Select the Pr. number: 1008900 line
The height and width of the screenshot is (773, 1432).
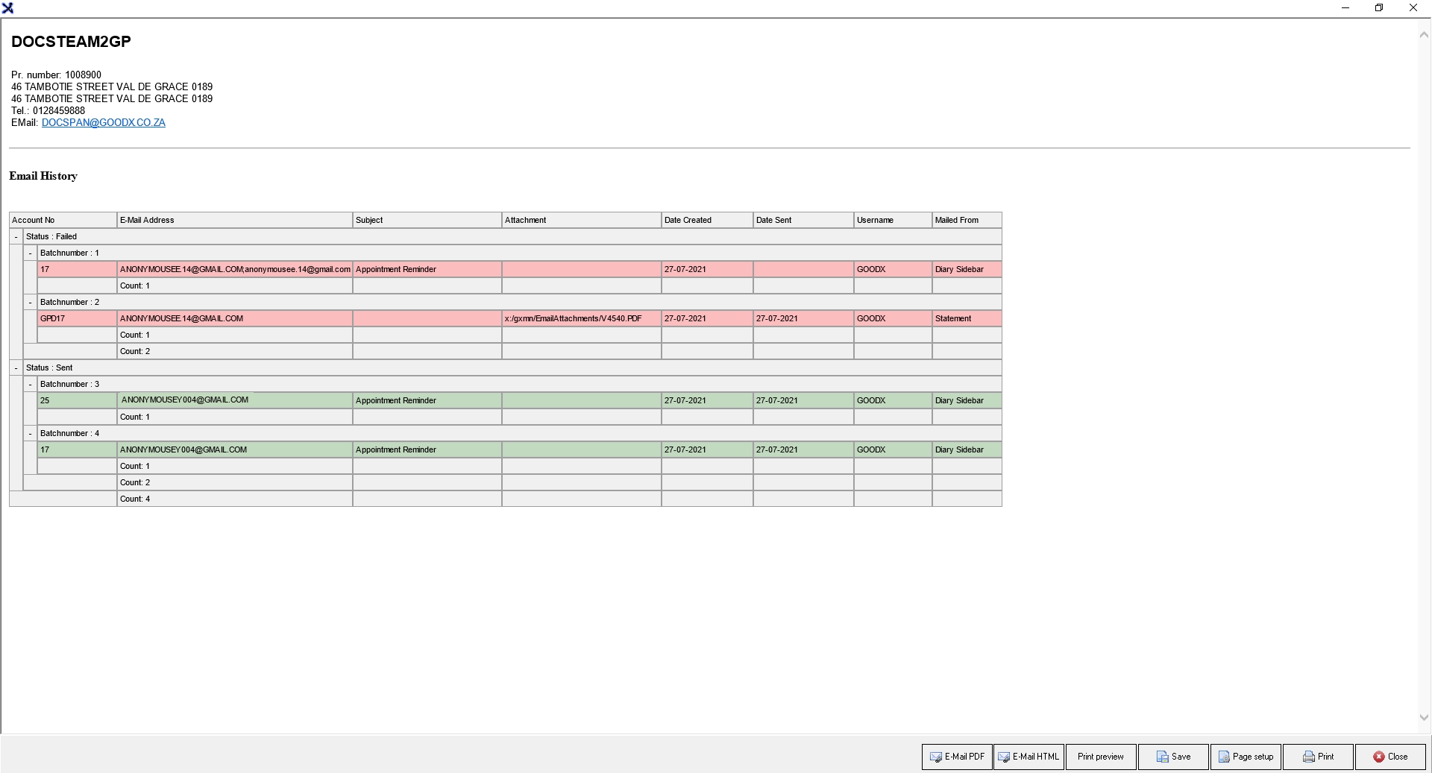coord(56,75)
